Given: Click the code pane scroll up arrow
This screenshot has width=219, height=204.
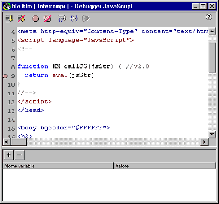Looking at the screenshot, I should click(x=212, y=31).
